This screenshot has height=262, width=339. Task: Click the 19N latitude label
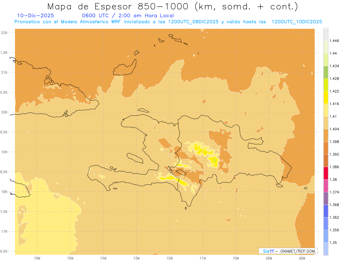pos(5,152)
